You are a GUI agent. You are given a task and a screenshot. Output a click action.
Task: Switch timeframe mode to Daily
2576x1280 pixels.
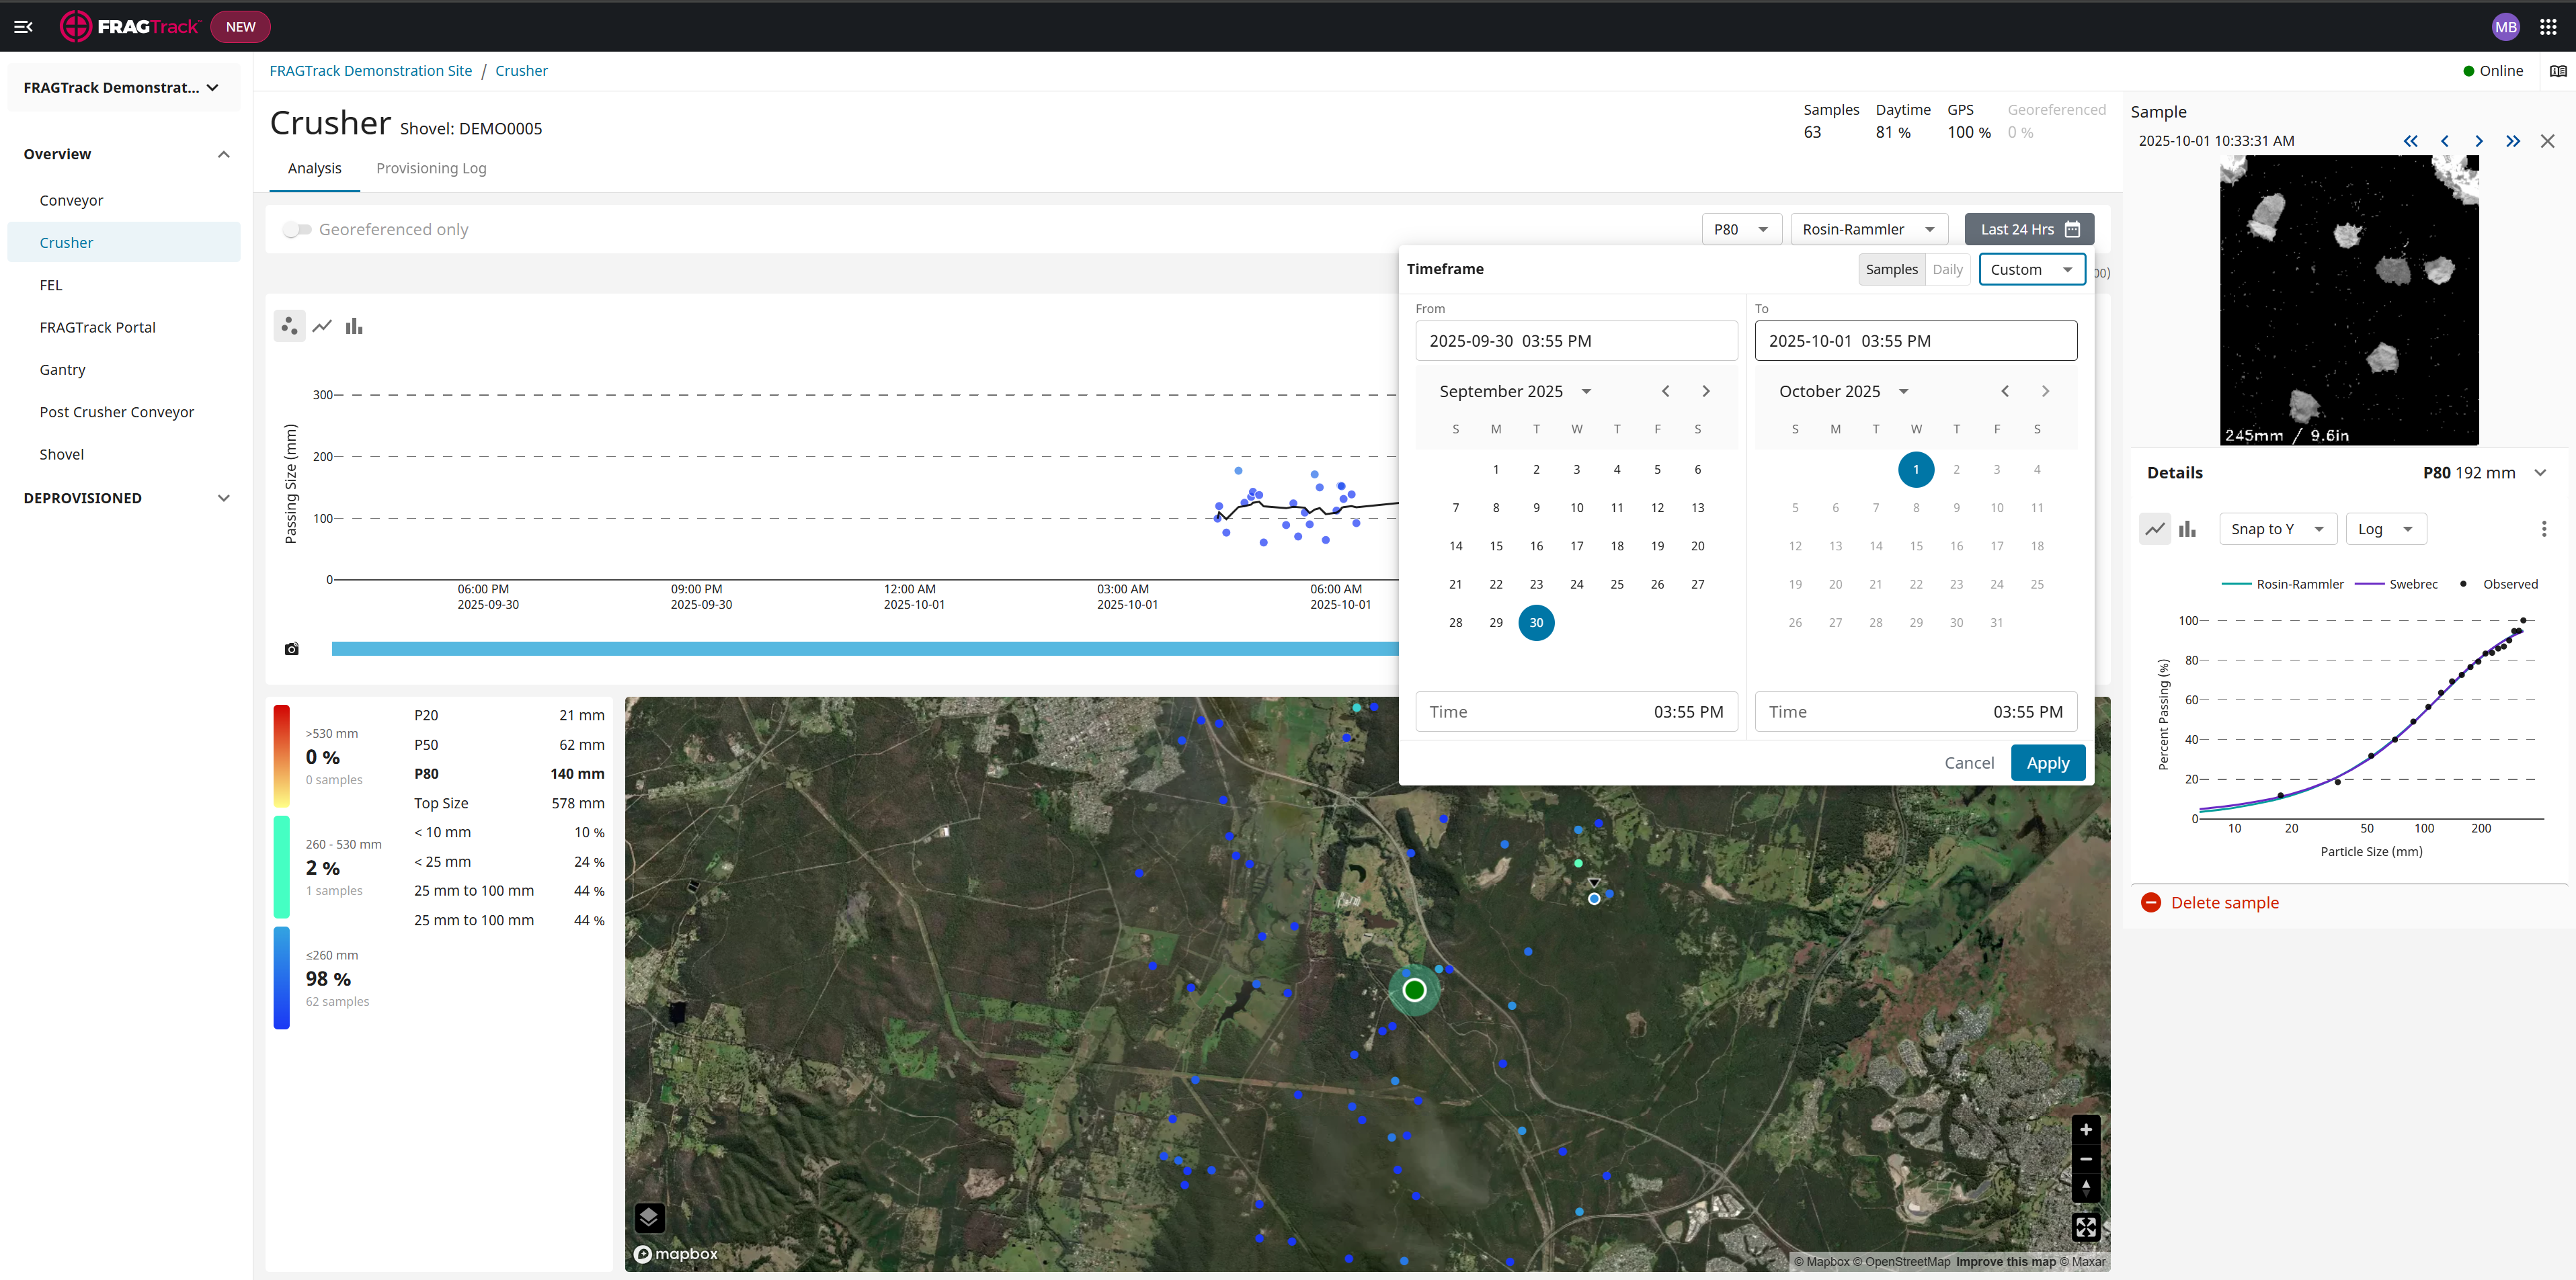pyautogui.click(x=1947, y=270)
